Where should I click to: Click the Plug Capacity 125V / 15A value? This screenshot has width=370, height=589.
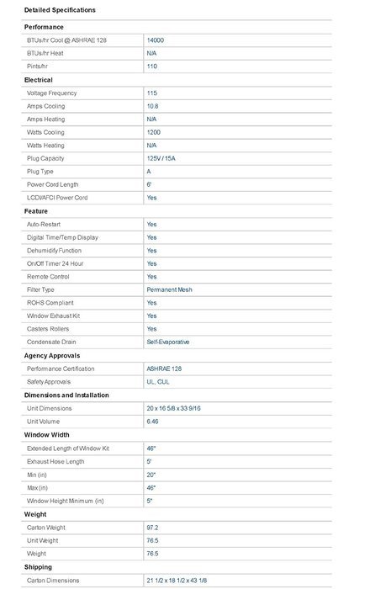tap(161, 158)
